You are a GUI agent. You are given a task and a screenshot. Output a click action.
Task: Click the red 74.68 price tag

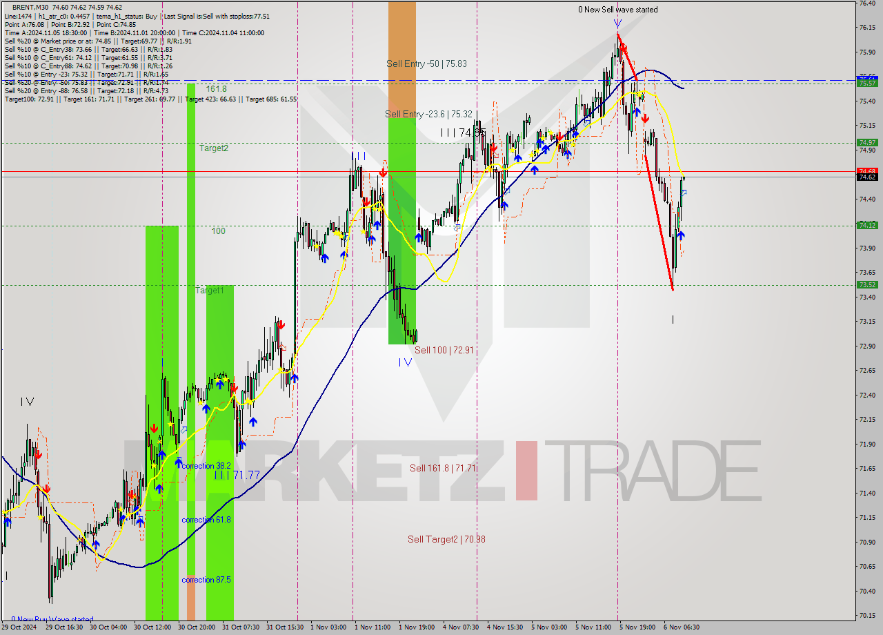click(867, 170)
